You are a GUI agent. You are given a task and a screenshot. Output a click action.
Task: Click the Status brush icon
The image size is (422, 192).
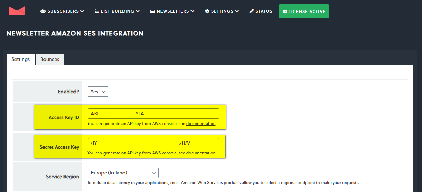point(252,11)
